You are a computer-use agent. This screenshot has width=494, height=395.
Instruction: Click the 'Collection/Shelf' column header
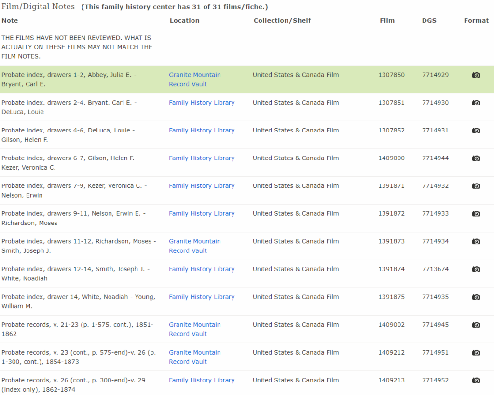point(282,20)
